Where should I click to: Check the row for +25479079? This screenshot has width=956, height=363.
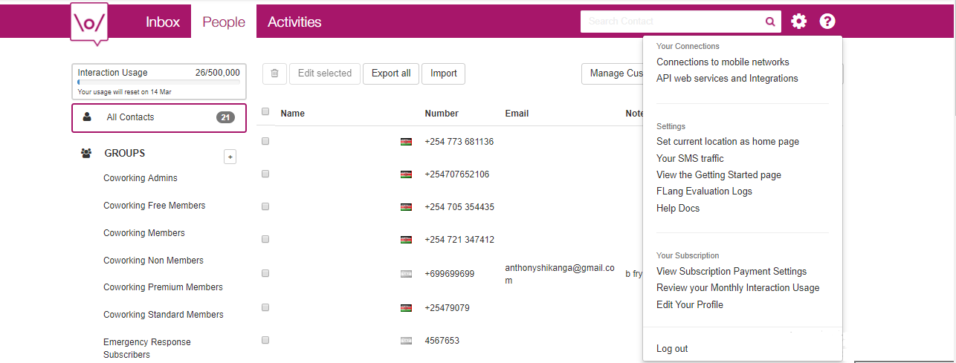(x=265, y=307)
